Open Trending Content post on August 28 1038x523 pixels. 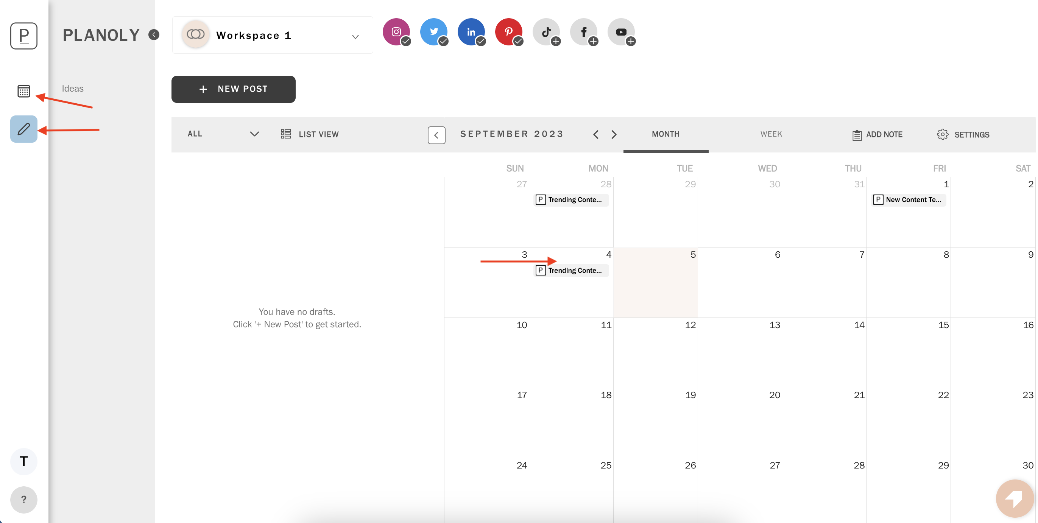pyautogui.click(x=571, y=200)
